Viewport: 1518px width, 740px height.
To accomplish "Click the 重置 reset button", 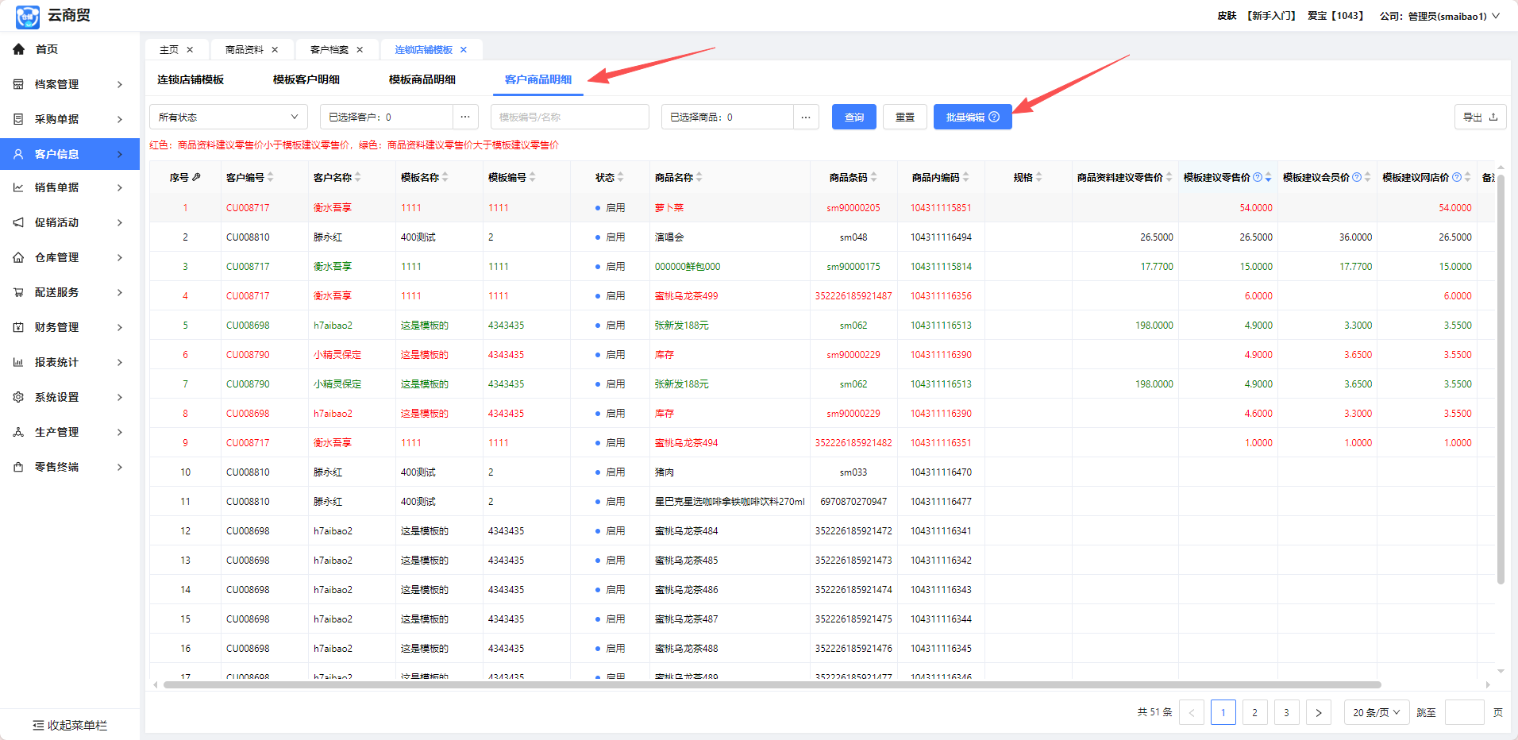I will click(x=905, y=117).
